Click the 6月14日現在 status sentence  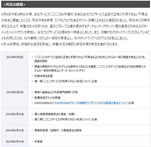pos(60,44)
